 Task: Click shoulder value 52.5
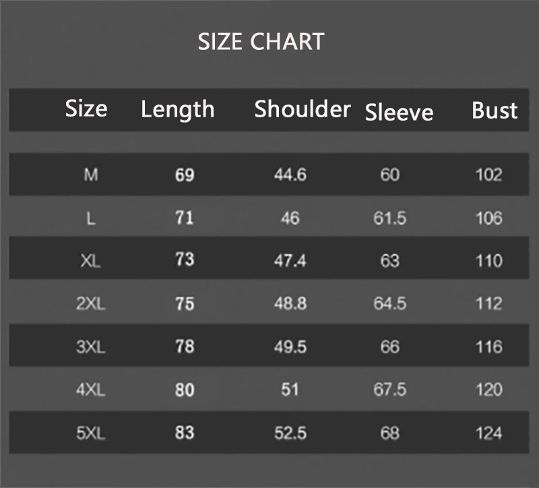click(x=290, y=433)
